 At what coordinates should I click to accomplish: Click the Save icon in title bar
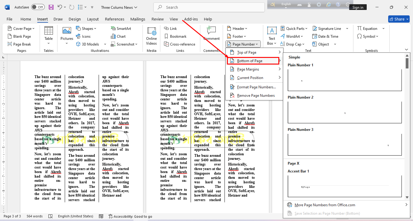point(51,7)
